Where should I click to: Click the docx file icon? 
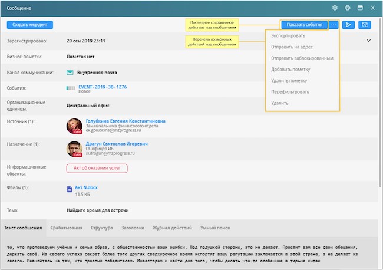[x=70, y=189]
